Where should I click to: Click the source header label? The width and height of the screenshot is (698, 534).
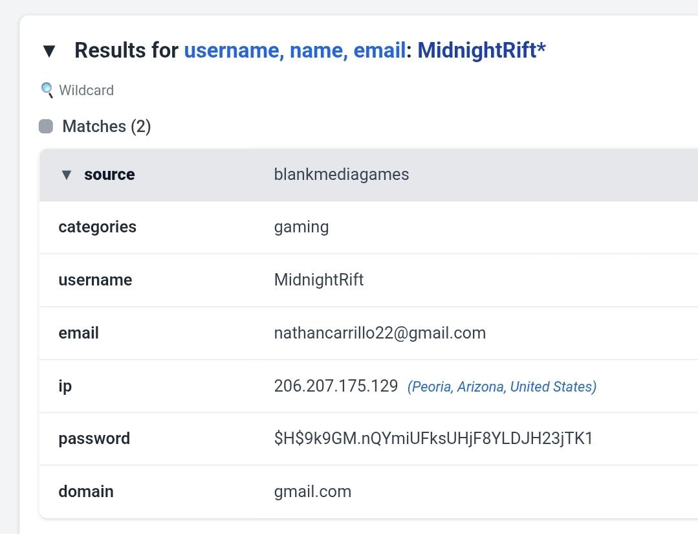pyautogui.click(x=109, y=175)
